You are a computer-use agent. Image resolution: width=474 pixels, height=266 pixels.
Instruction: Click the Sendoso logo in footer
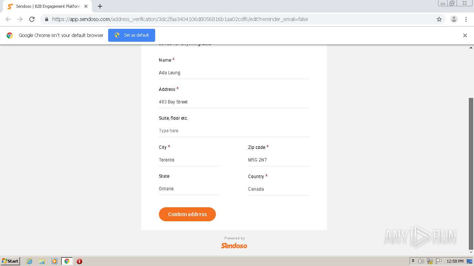[x=234, y=246]
